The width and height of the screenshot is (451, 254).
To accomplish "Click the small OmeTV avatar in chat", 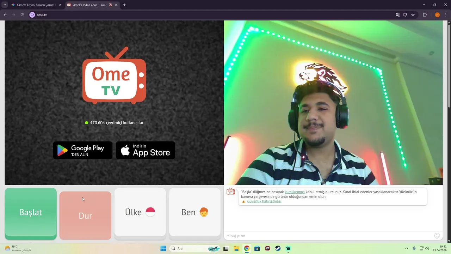I will tap(230, 192).
